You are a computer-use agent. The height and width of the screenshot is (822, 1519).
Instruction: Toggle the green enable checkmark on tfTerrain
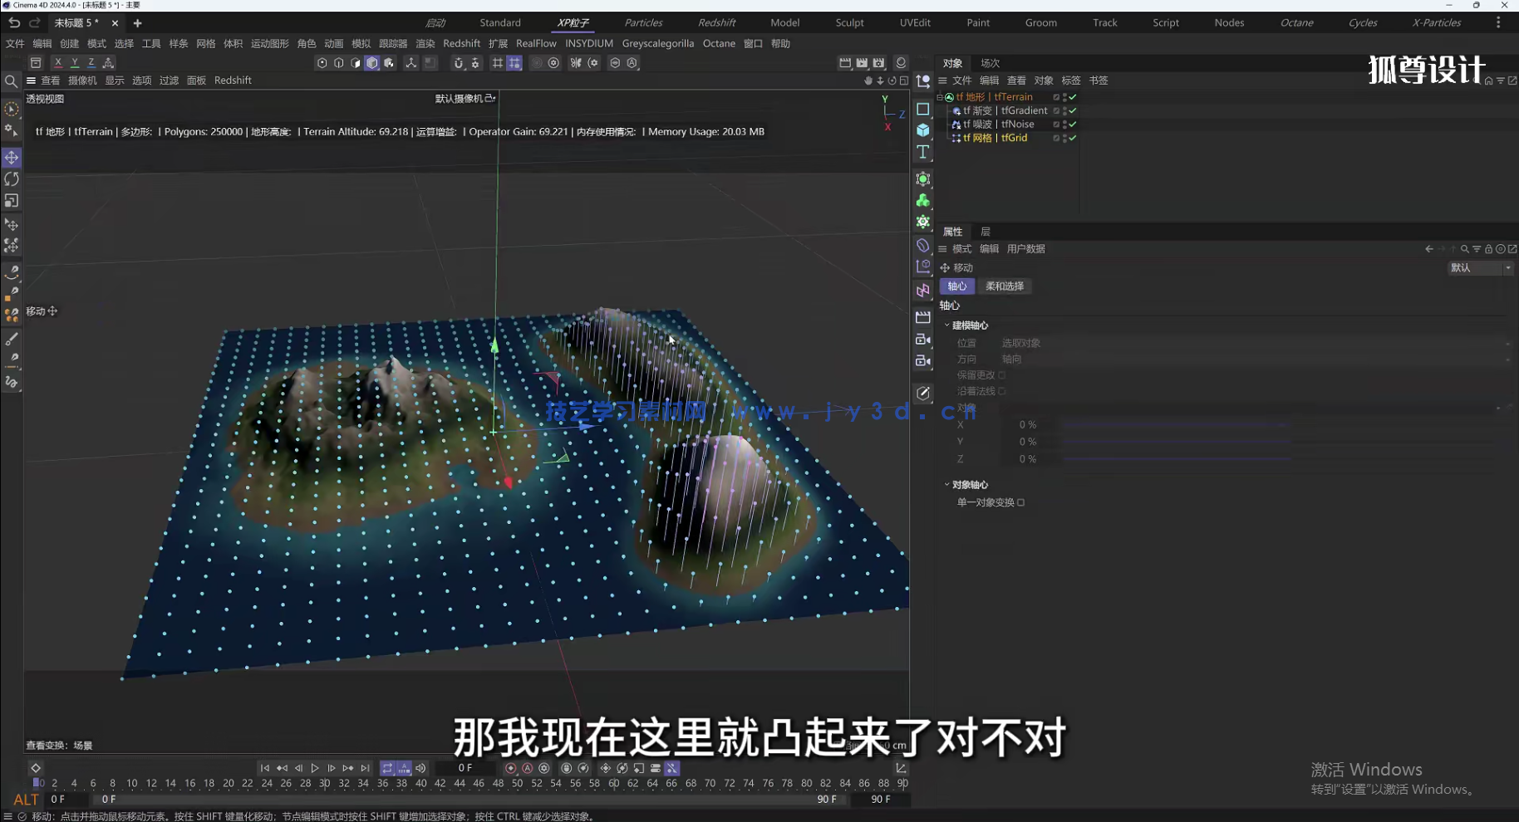coord(1073,96)
